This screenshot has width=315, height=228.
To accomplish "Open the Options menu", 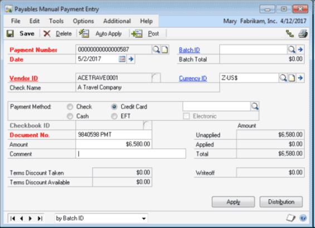I will point(84,21).
